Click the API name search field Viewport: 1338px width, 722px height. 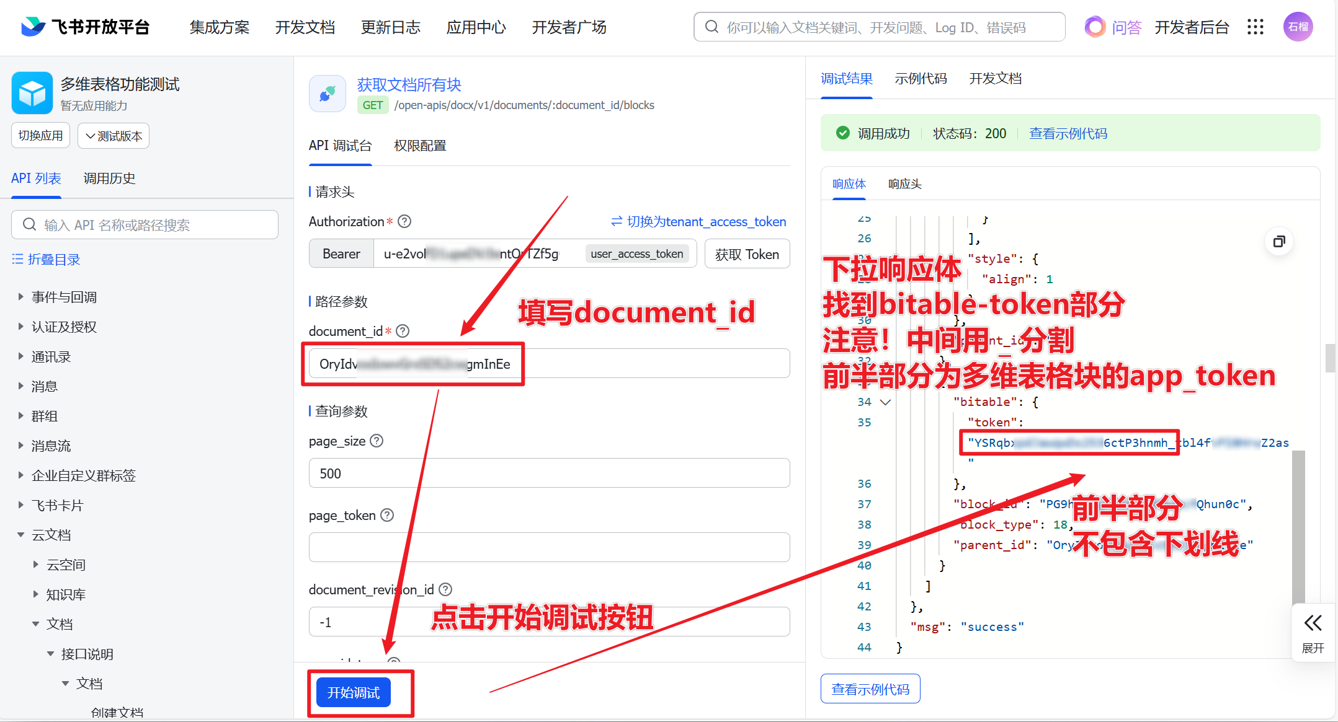145,224
